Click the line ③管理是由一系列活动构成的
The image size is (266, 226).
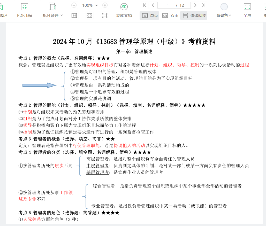[100, 85]
